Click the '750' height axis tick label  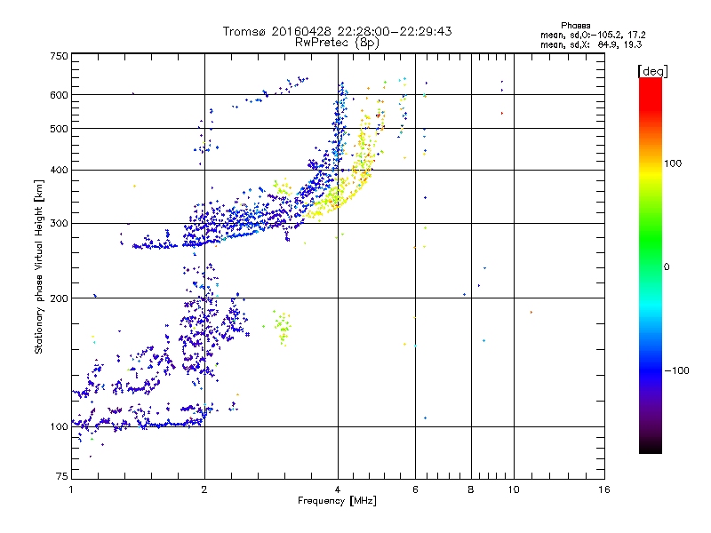pos(59,56)
